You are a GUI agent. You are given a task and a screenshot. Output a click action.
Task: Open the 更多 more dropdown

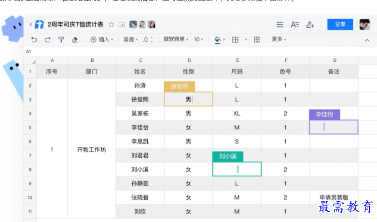tap(279, 39)
